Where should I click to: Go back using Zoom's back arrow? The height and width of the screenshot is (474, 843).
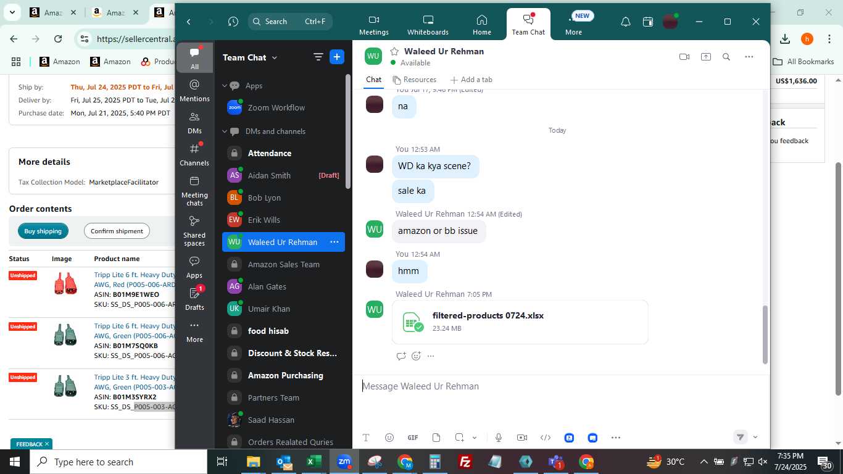(189, 22)
